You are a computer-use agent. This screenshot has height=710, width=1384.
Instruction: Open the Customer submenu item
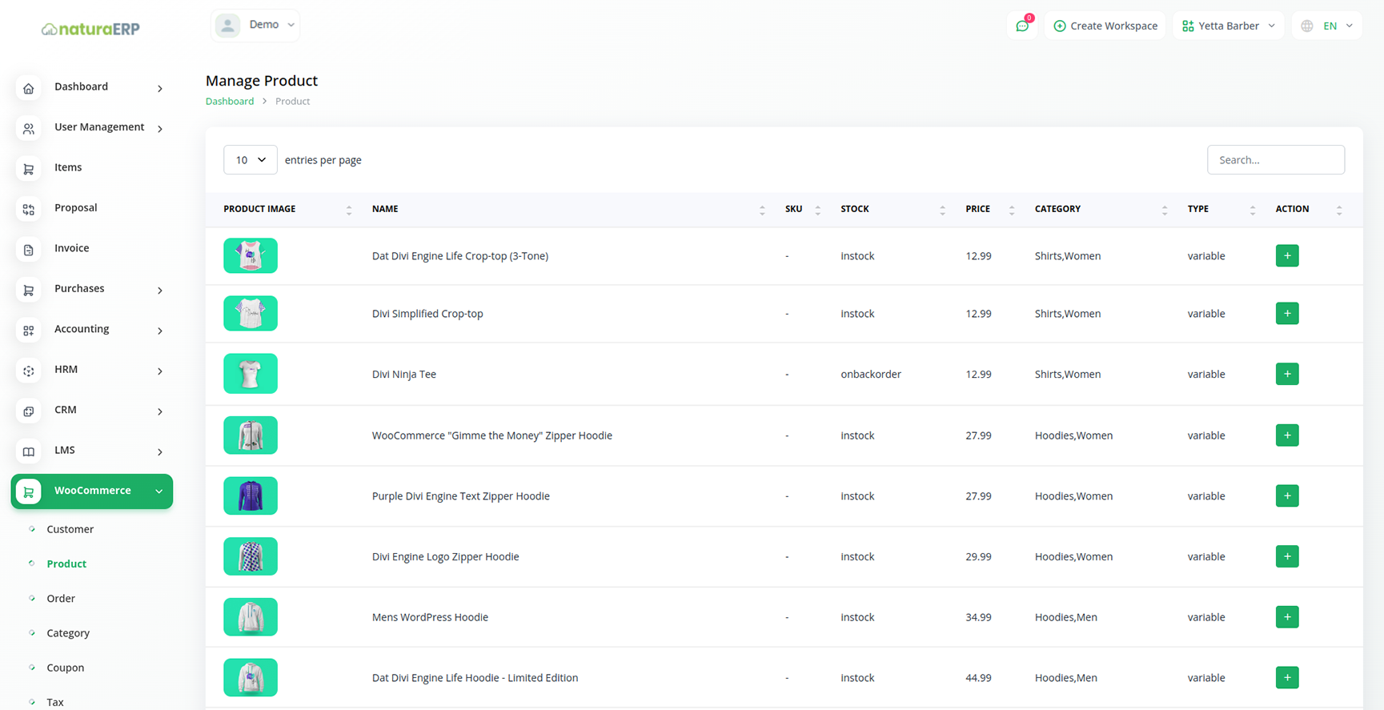tap(70, 529)
